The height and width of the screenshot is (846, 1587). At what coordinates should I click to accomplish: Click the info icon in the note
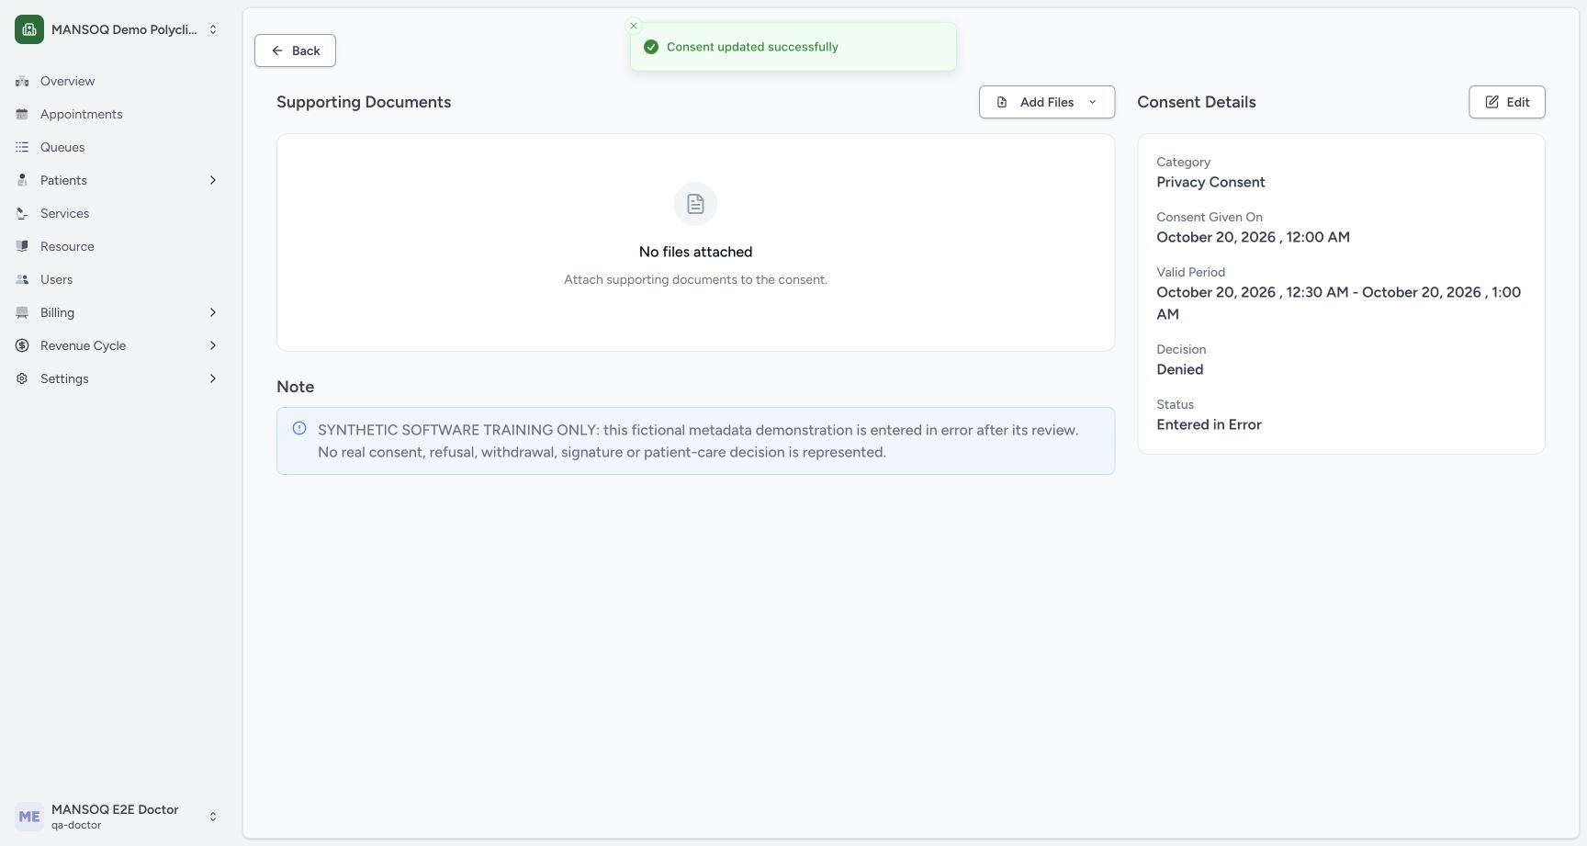point(299,428)
